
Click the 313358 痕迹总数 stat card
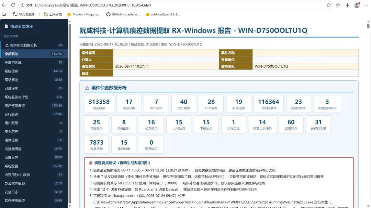pyautogui.click(x=99, y=104)
